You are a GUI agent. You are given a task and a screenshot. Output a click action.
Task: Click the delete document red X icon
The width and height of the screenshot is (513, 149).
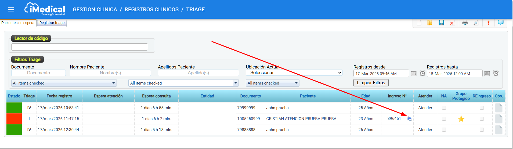pyautogui.click(x=453, y=23)
